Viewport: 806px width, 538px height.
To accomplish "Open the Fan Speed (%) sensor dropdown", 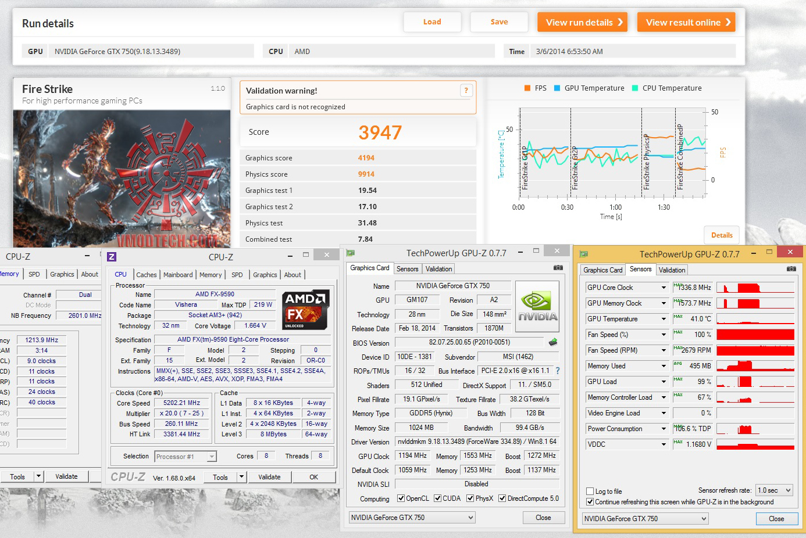I will 664,335.
